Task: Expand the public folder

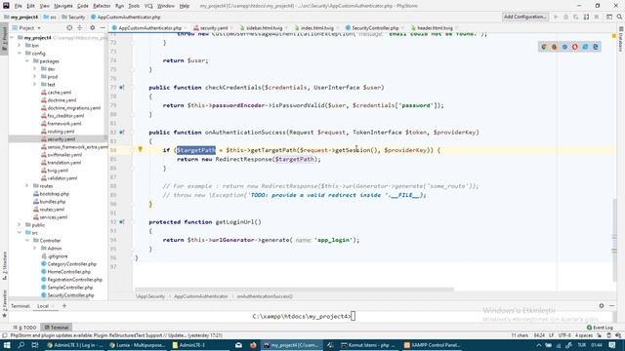Action: (20, 225)
